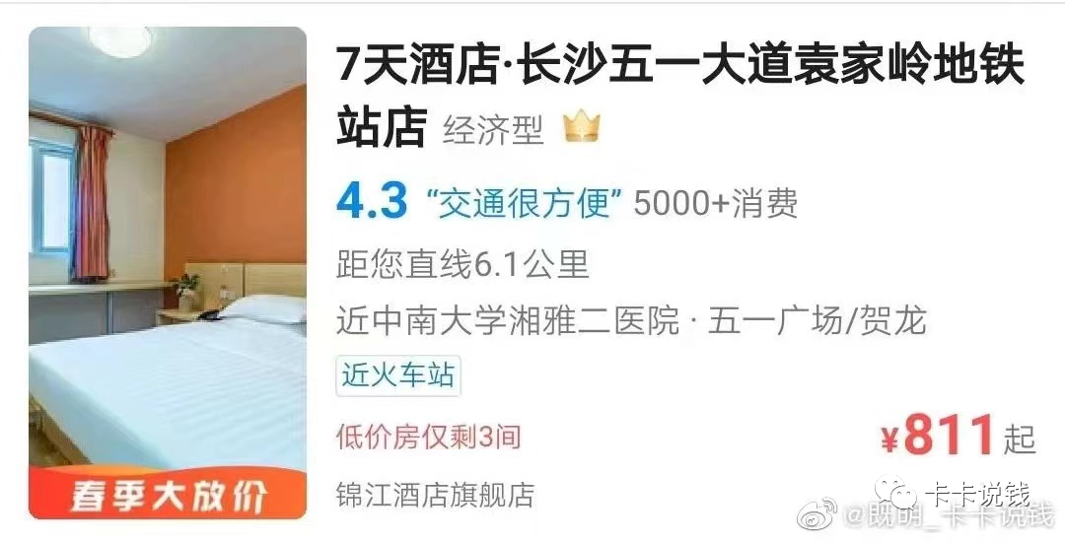Open the 7天酒店 hotel title
Image resolution: width=1065 pixels, height=542 pixels.
tap(679, 96)
